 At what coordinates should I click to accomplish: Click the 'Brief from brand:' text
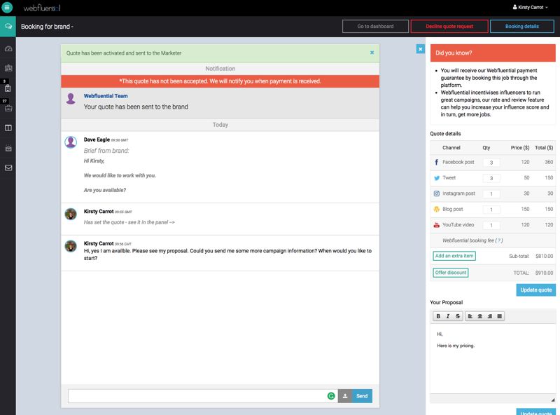pyautogui.click(x=106, y=151)
